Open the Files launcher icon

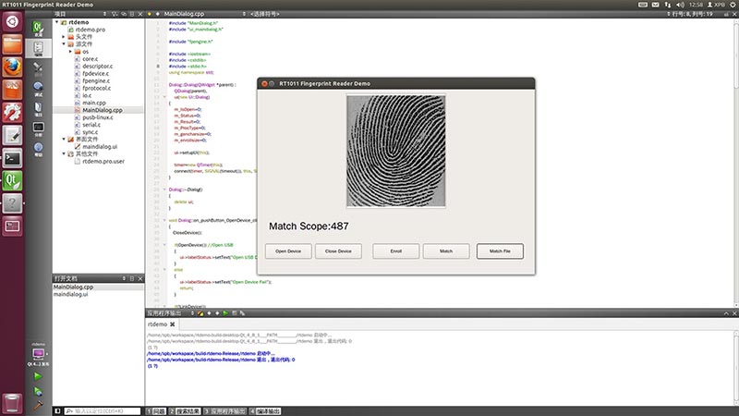click(x=12, y=44)
